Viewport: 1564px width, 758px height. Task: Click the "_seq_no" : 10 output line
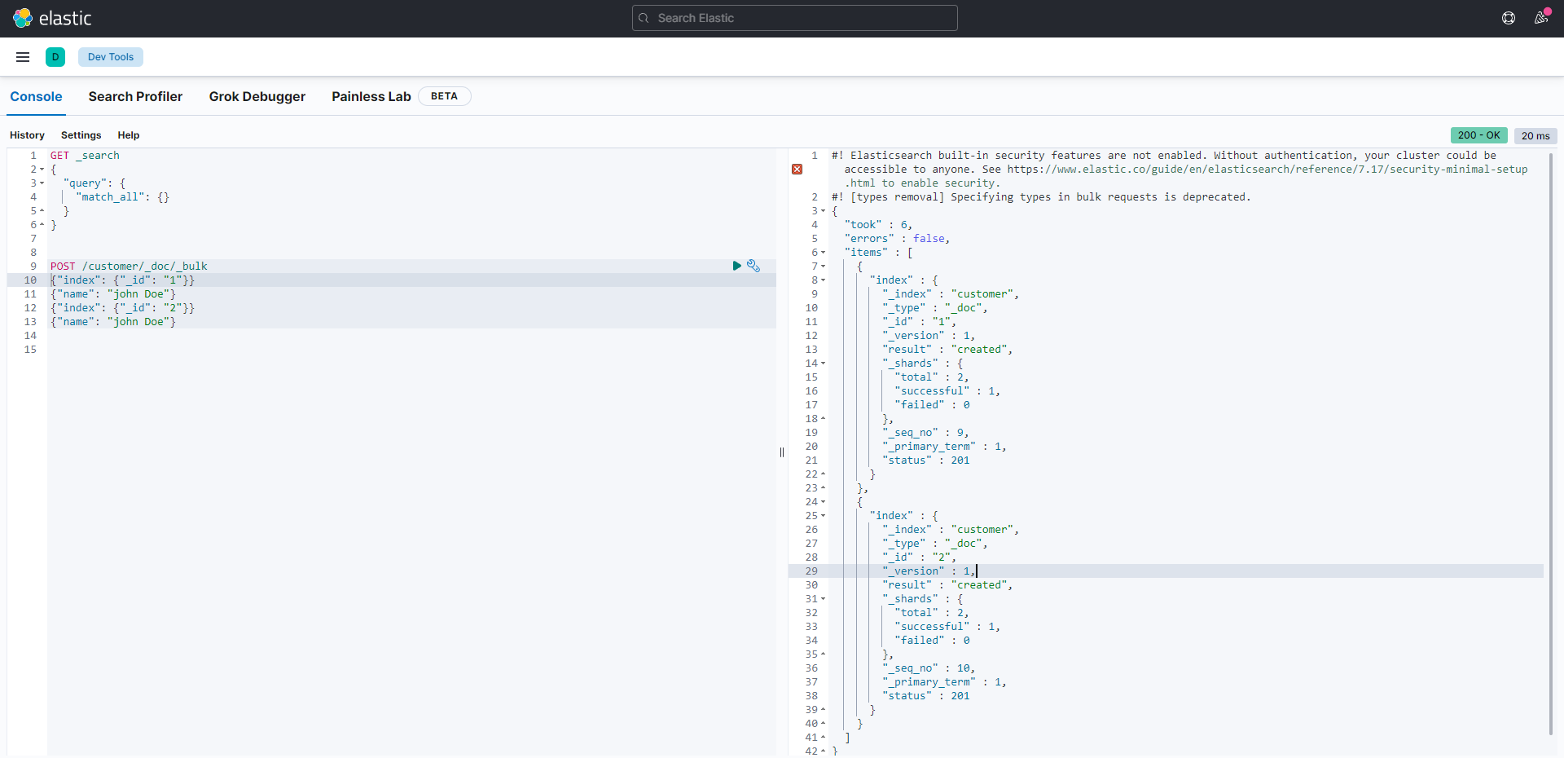click(929, 668)
